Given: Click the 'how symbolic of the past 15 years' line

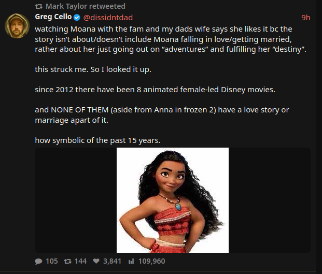Looking at the screenshot, I should [97, 140].
